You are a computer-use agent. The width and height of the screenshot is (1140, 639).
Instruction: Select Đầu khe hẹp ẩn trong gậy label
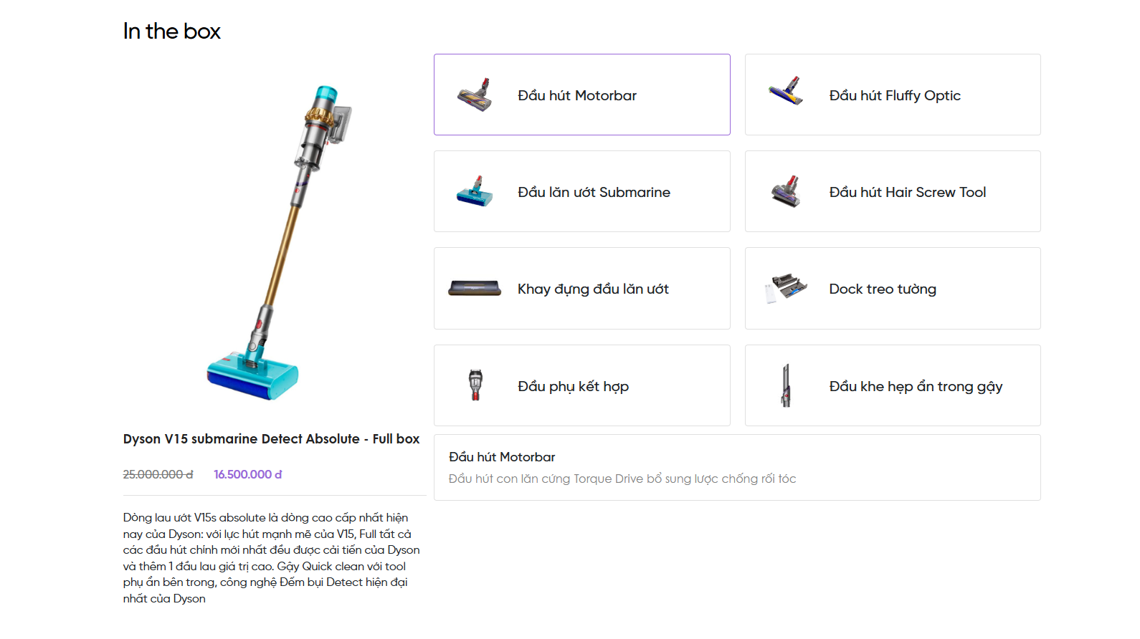point(916,387)
